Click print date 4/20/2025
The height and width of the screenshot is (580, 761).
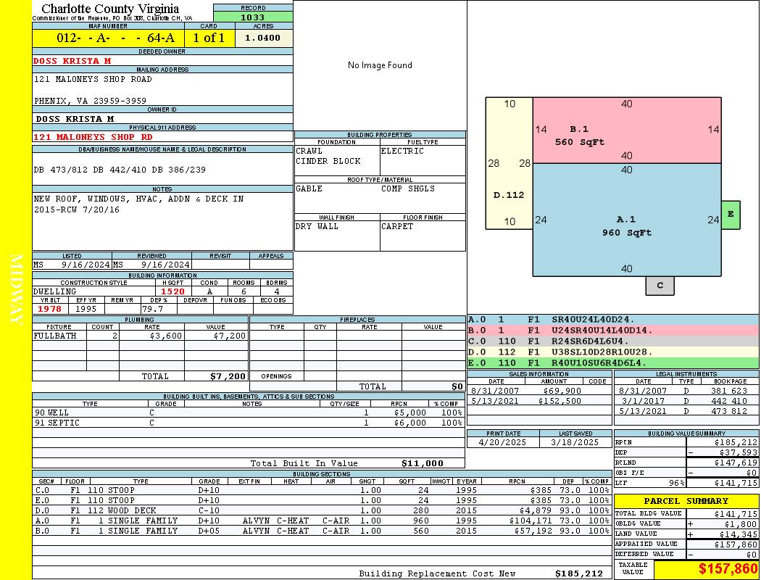pyautogui.click(x=502, y=443)
